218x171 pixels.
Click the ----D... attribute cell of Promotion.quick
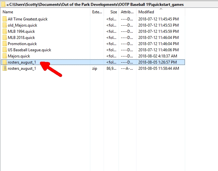[x=127, y=44]
